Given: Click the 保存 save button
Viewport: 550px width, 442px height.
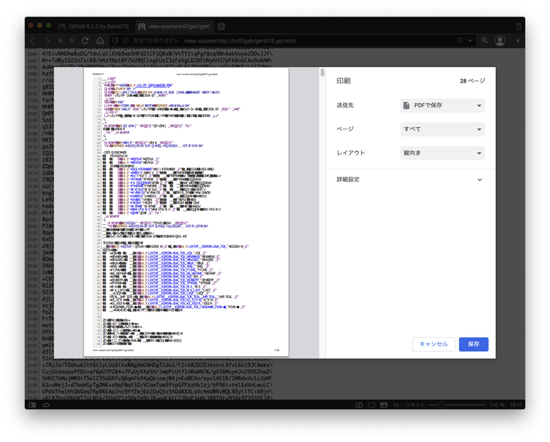Looking at the screenshot, I should point(473,344).
